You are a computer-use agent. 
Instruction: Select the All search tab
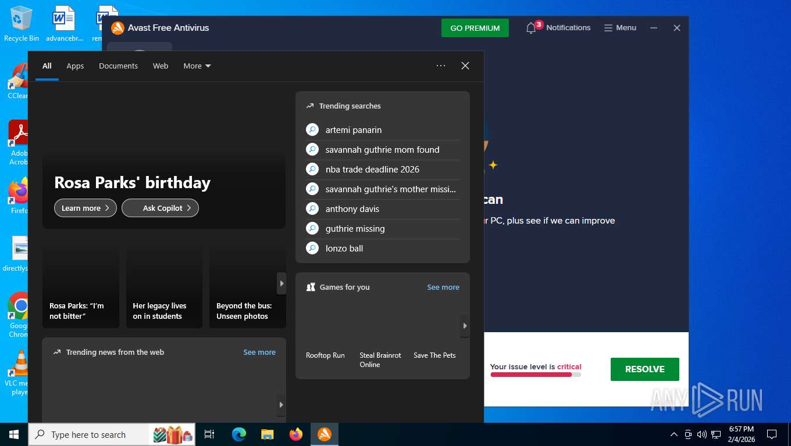tap(47, 66)
